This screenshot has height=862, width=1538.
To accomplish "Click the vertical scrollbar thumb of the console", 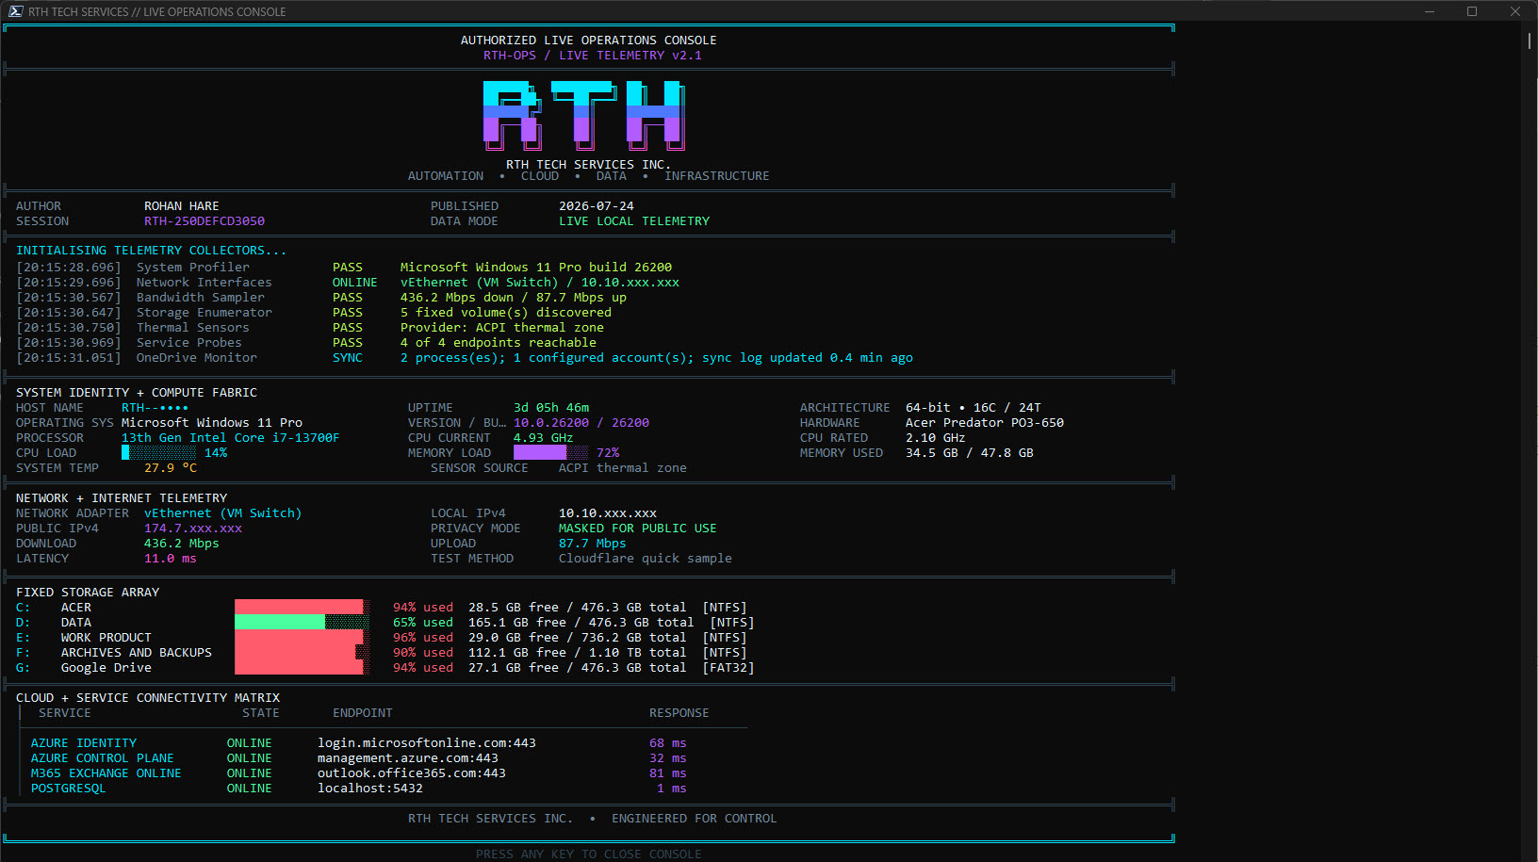I will (1530, 42).
